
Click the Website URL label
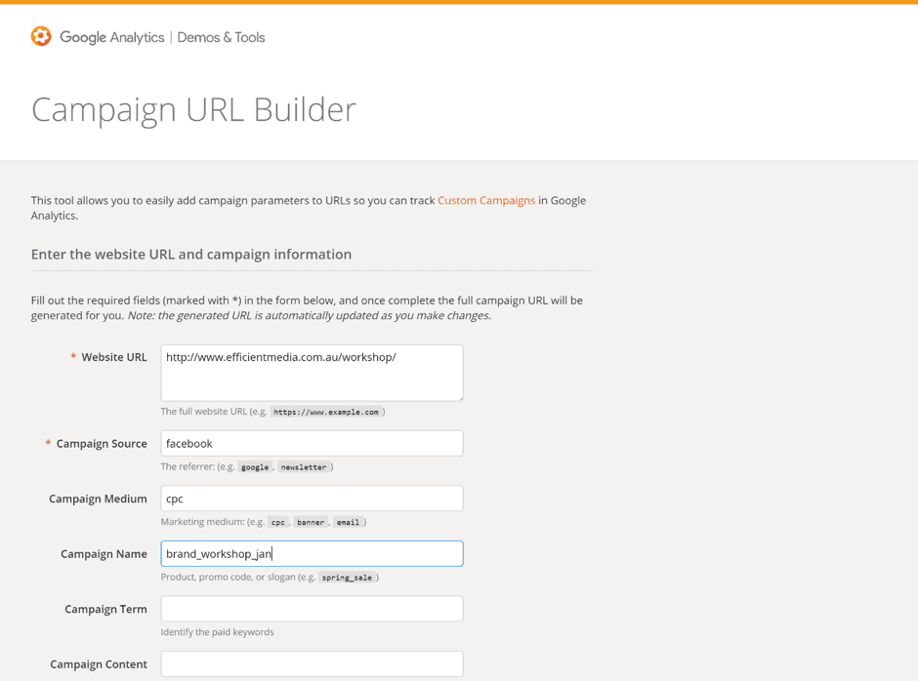[114, 357]
